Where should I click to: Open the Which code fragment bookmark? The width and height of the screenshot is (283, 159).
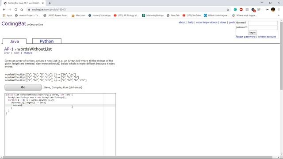point(216,15)
